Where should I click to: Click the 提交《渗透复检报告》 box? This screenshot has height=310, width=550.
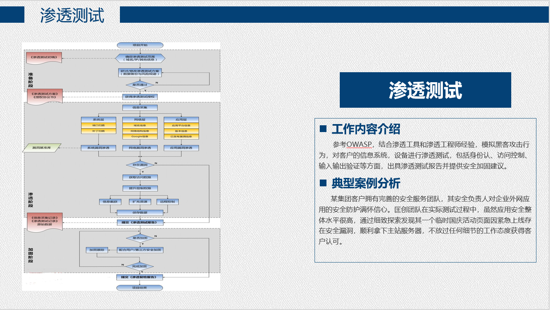coord(140,277)
